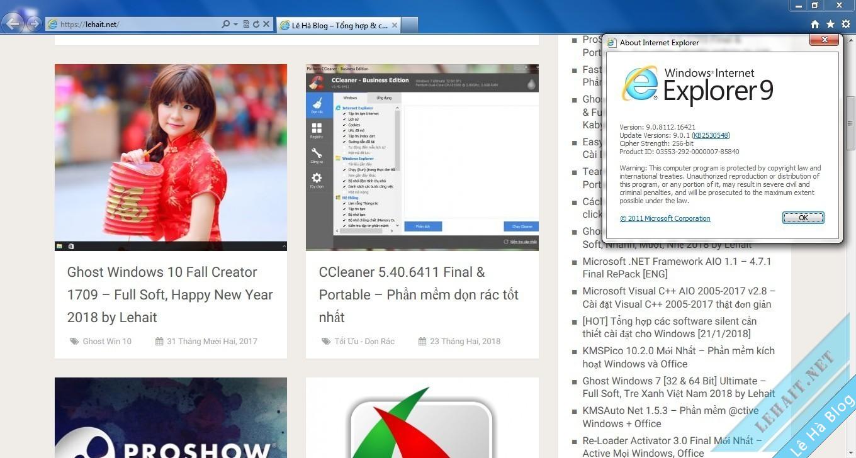Viewport: 856px width, 458px height.
Task: Open the Home page icon
Action: coord(815,24)
